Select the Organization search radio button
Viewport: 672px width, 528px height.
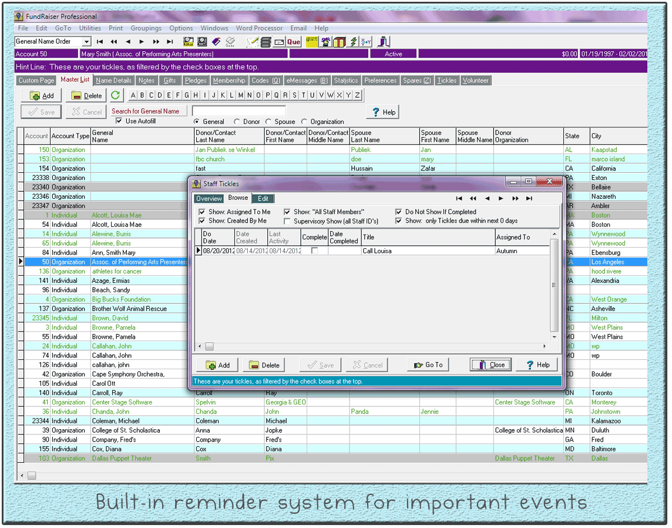click(x=305, y=122)
